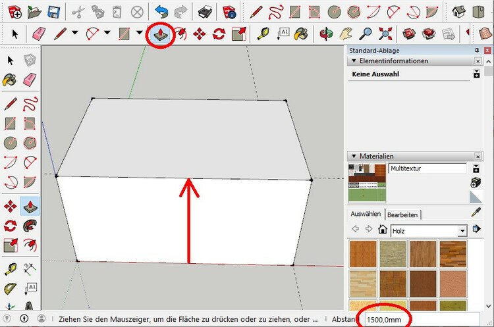The image size is (494, 327).
Task: Pick the Move tool in left toolbar
Action: (11, 207)
